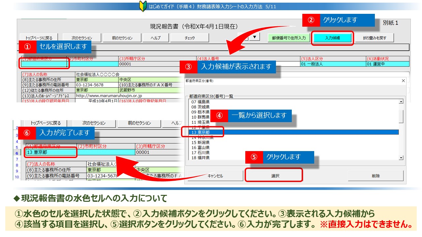Click the 入力候補 button
The image size is (422, 237).
(x=332, y=38)
